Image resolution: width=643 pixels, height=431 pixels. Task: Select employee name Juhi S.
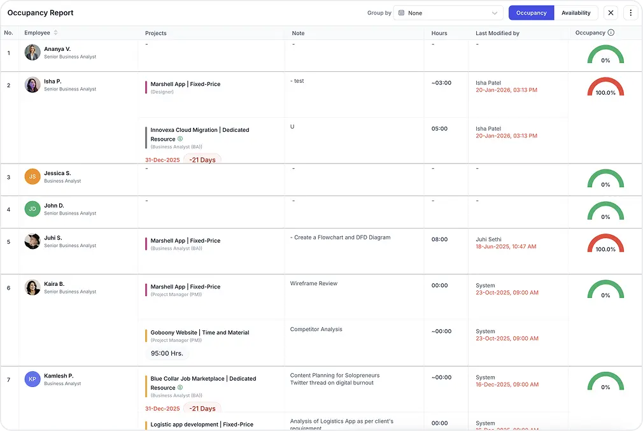(53, 238)
